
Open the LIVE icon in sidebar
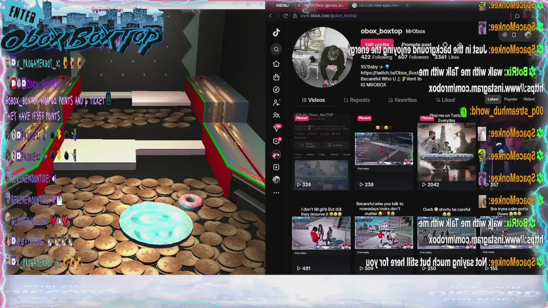pos(276,154)
